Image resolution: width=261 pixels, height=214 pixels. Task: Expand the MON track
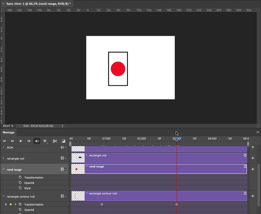3,147
